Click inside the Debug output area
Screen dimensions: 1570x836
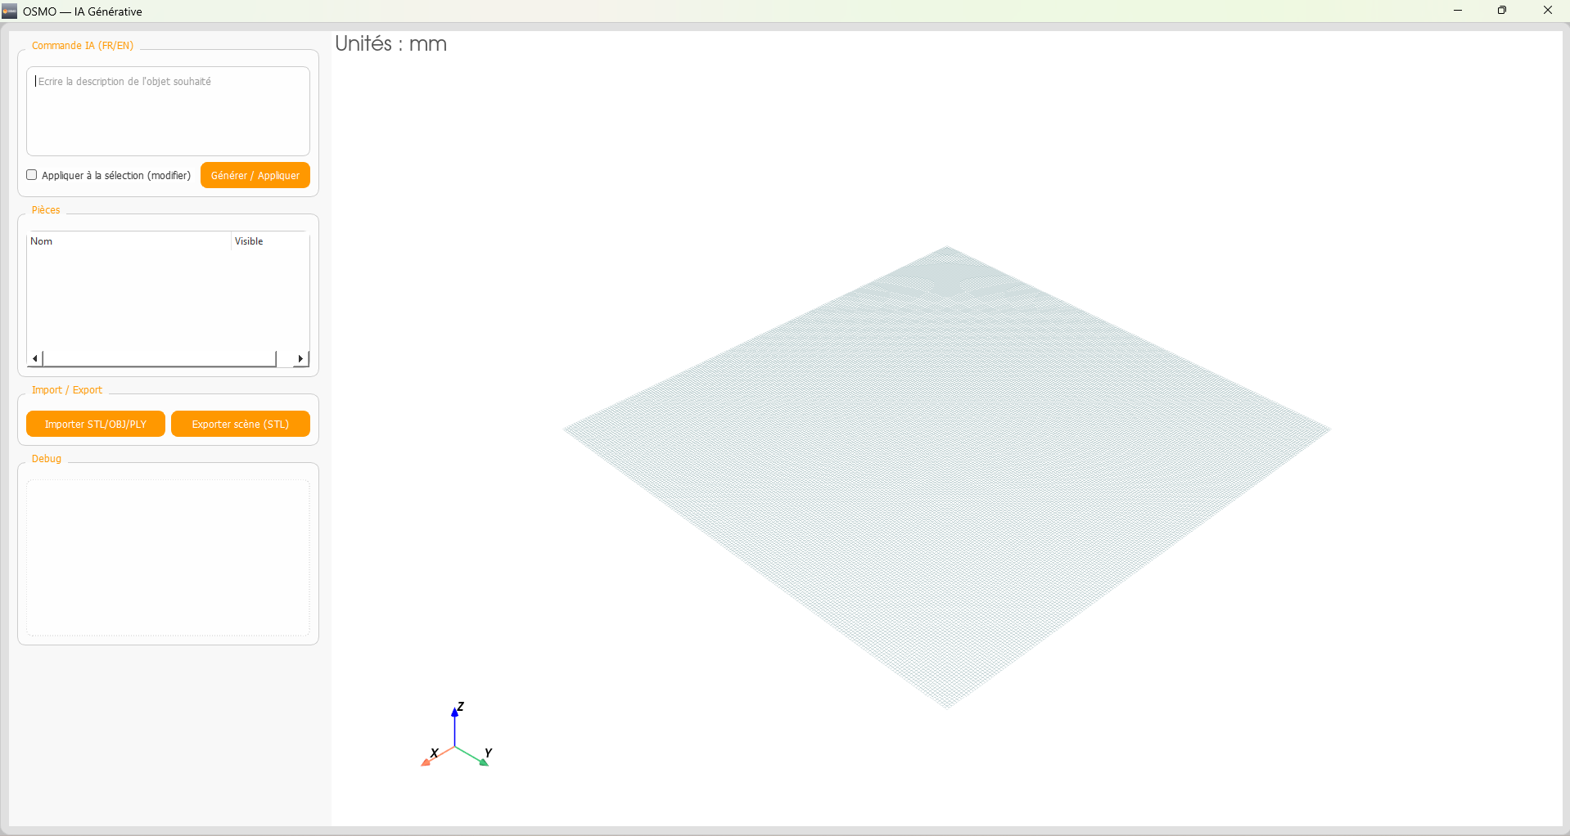[x=168, y=557]
